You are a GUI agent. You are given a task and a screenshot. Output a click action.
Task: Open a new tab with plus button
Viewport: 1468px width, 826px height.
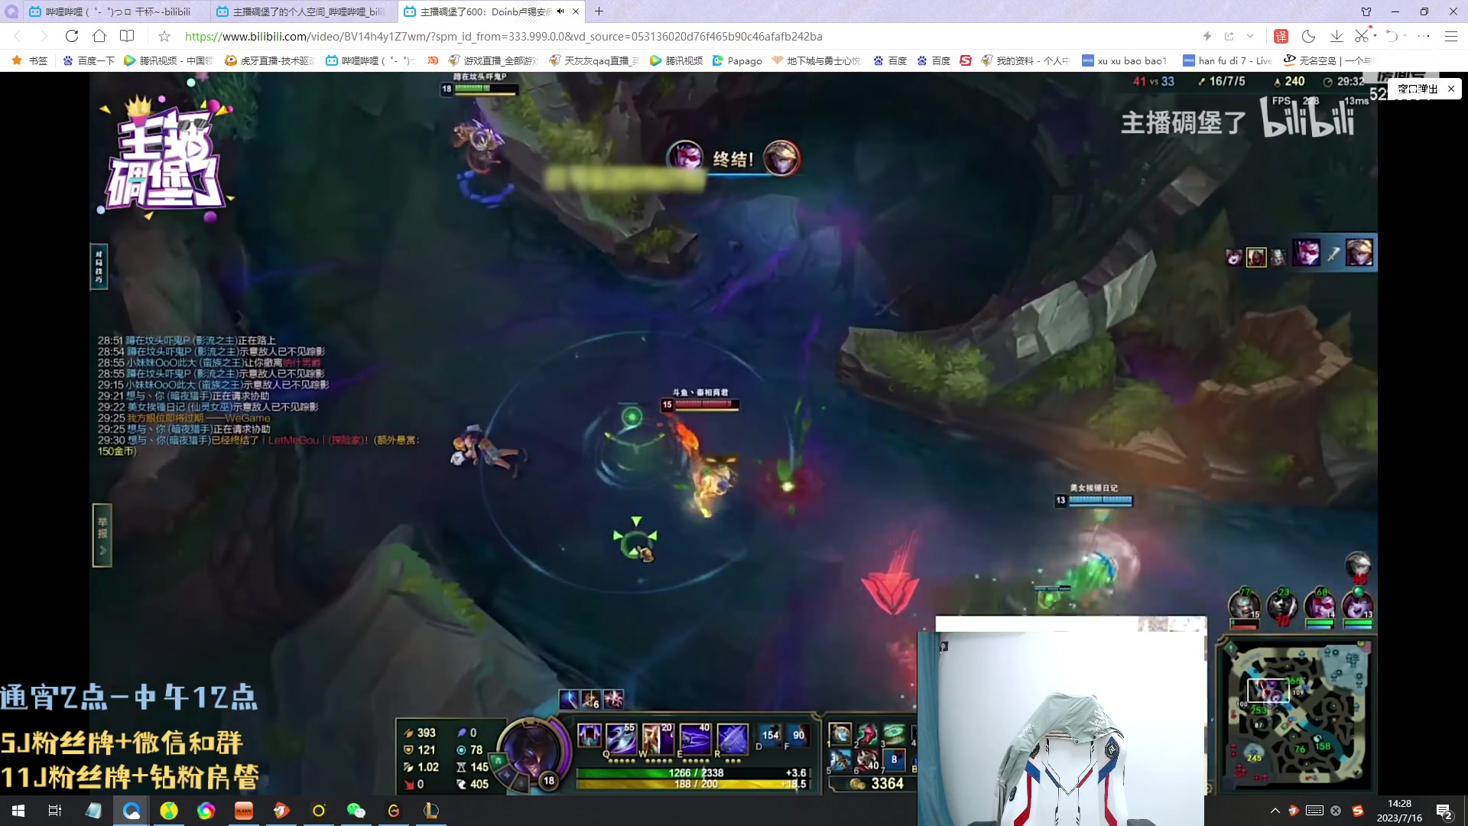(599, 11)
